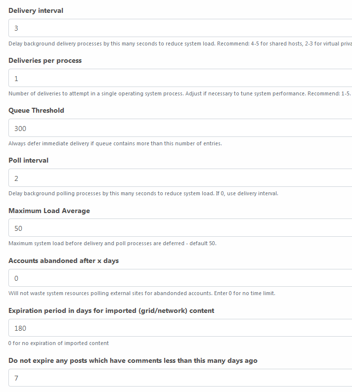Click the "0 for no expiration" hint text

point(58,343)
